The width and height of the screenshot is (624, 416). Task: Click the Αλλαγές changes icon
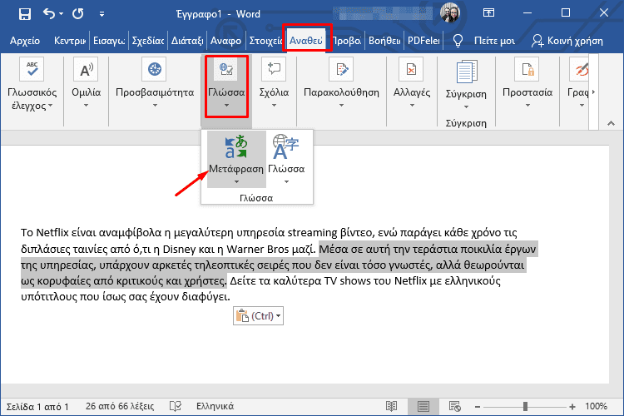pyautogui.click(x=412, y=69)
